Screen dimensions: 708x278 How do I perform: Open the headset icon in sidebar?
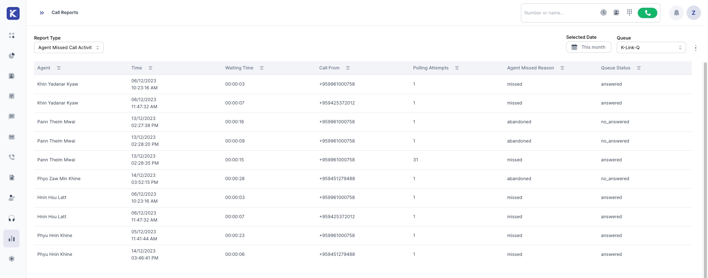12,218
